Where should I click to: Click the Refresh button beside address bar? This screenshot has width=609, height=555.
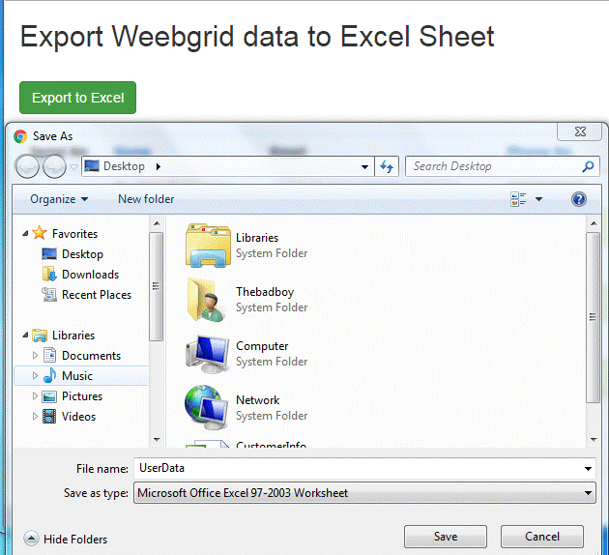[x=387, y=166]
